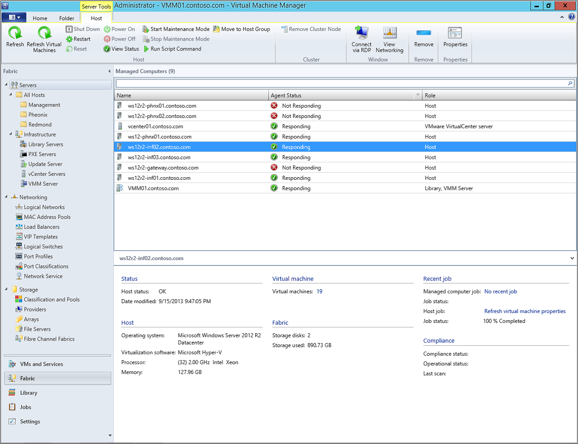Open the Jobs workspace
578x444 pixels.
(57, 407)
